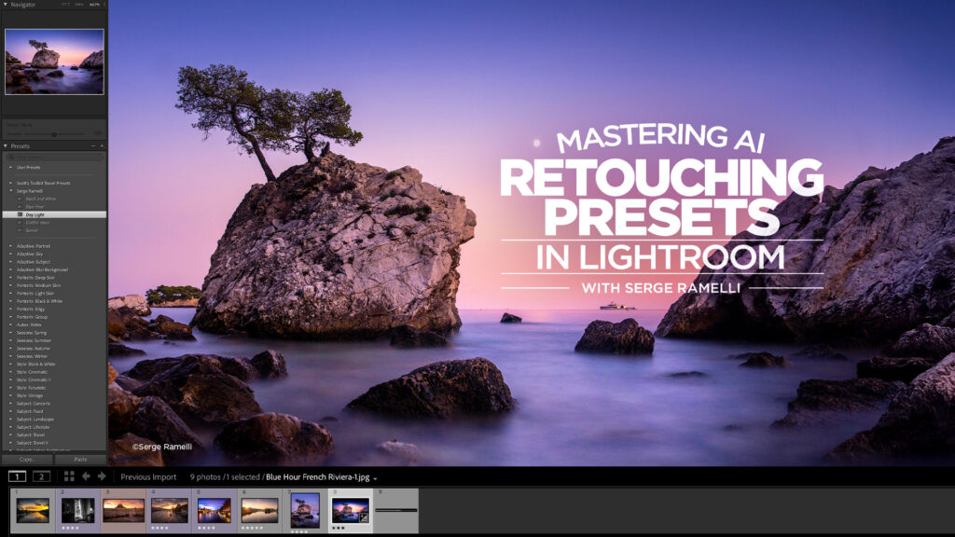Expand the Style: Cinematic preset group
The height and width of the screenshot is (537, 955).
click(x=11, y=371)
